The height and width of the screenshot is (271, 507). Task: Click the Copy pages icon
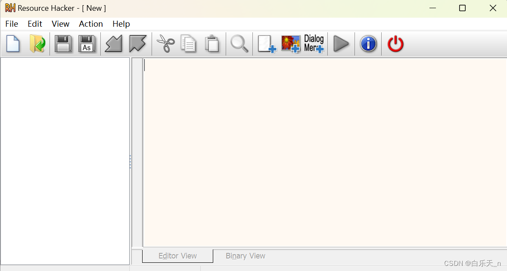click(189, 44)
